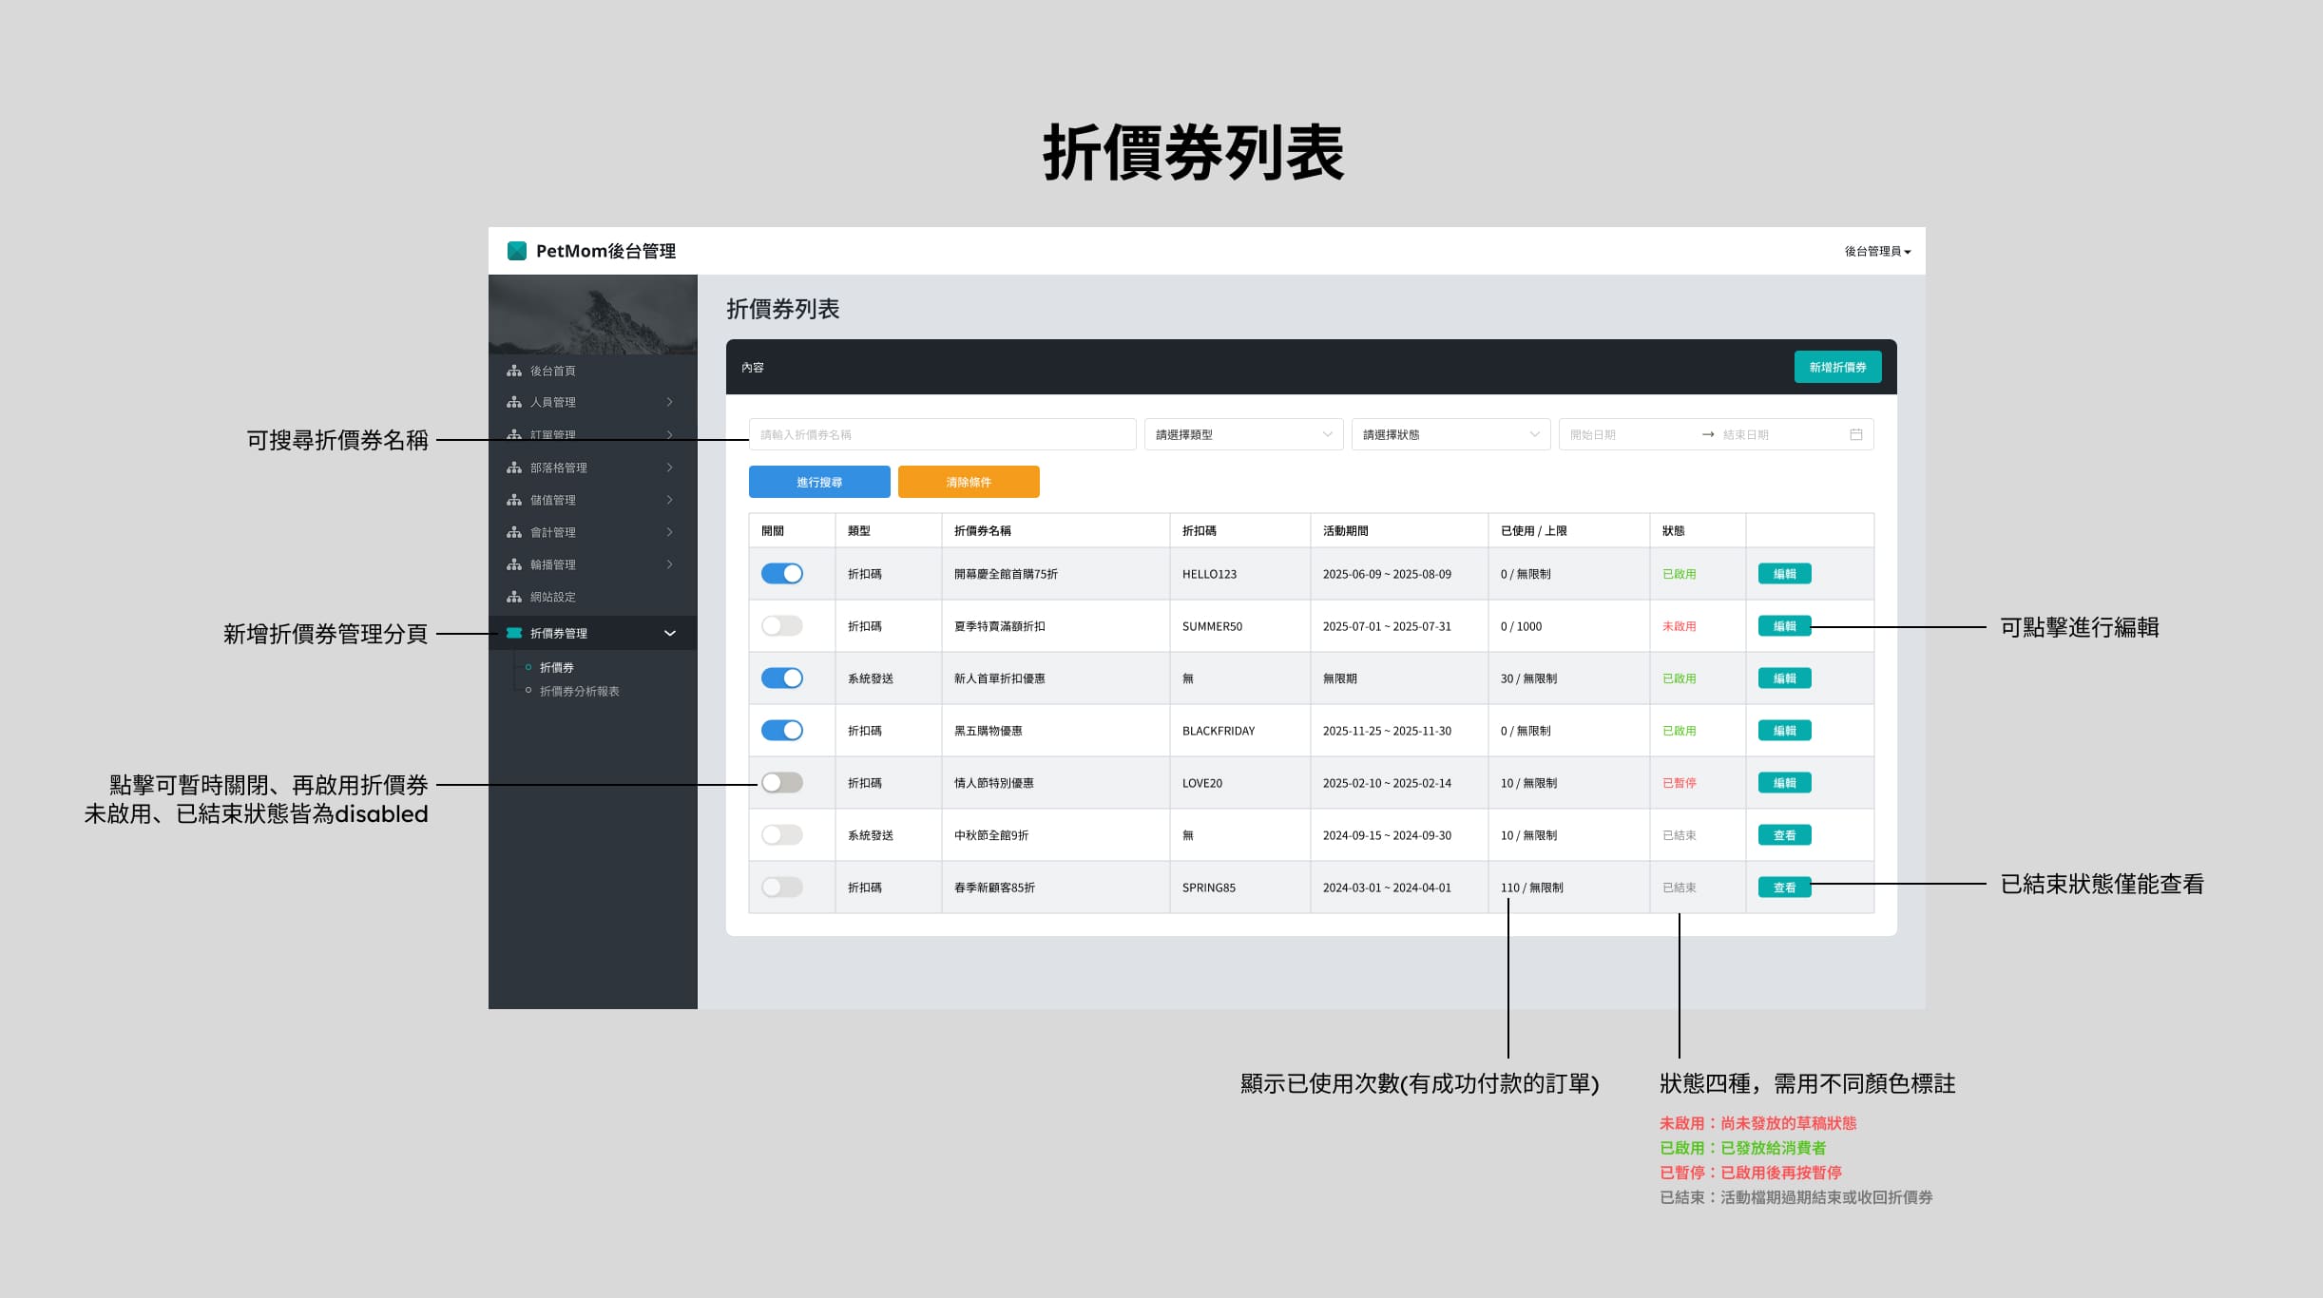Click the 輪播管理 sidebar icon

tap(514, 564)
